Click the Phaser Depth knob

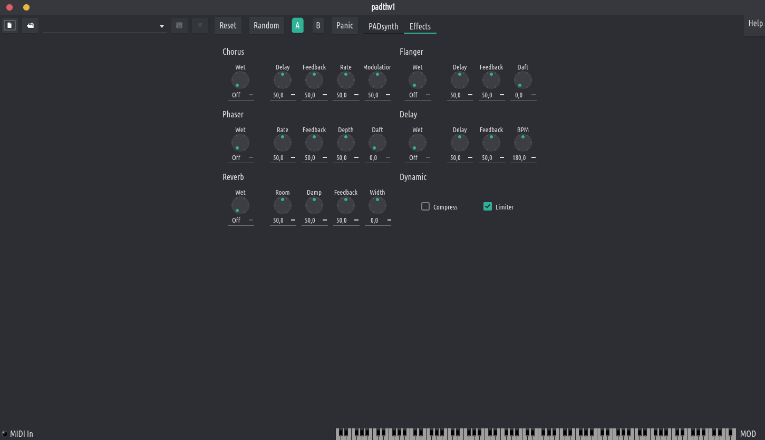click(346, 143)
